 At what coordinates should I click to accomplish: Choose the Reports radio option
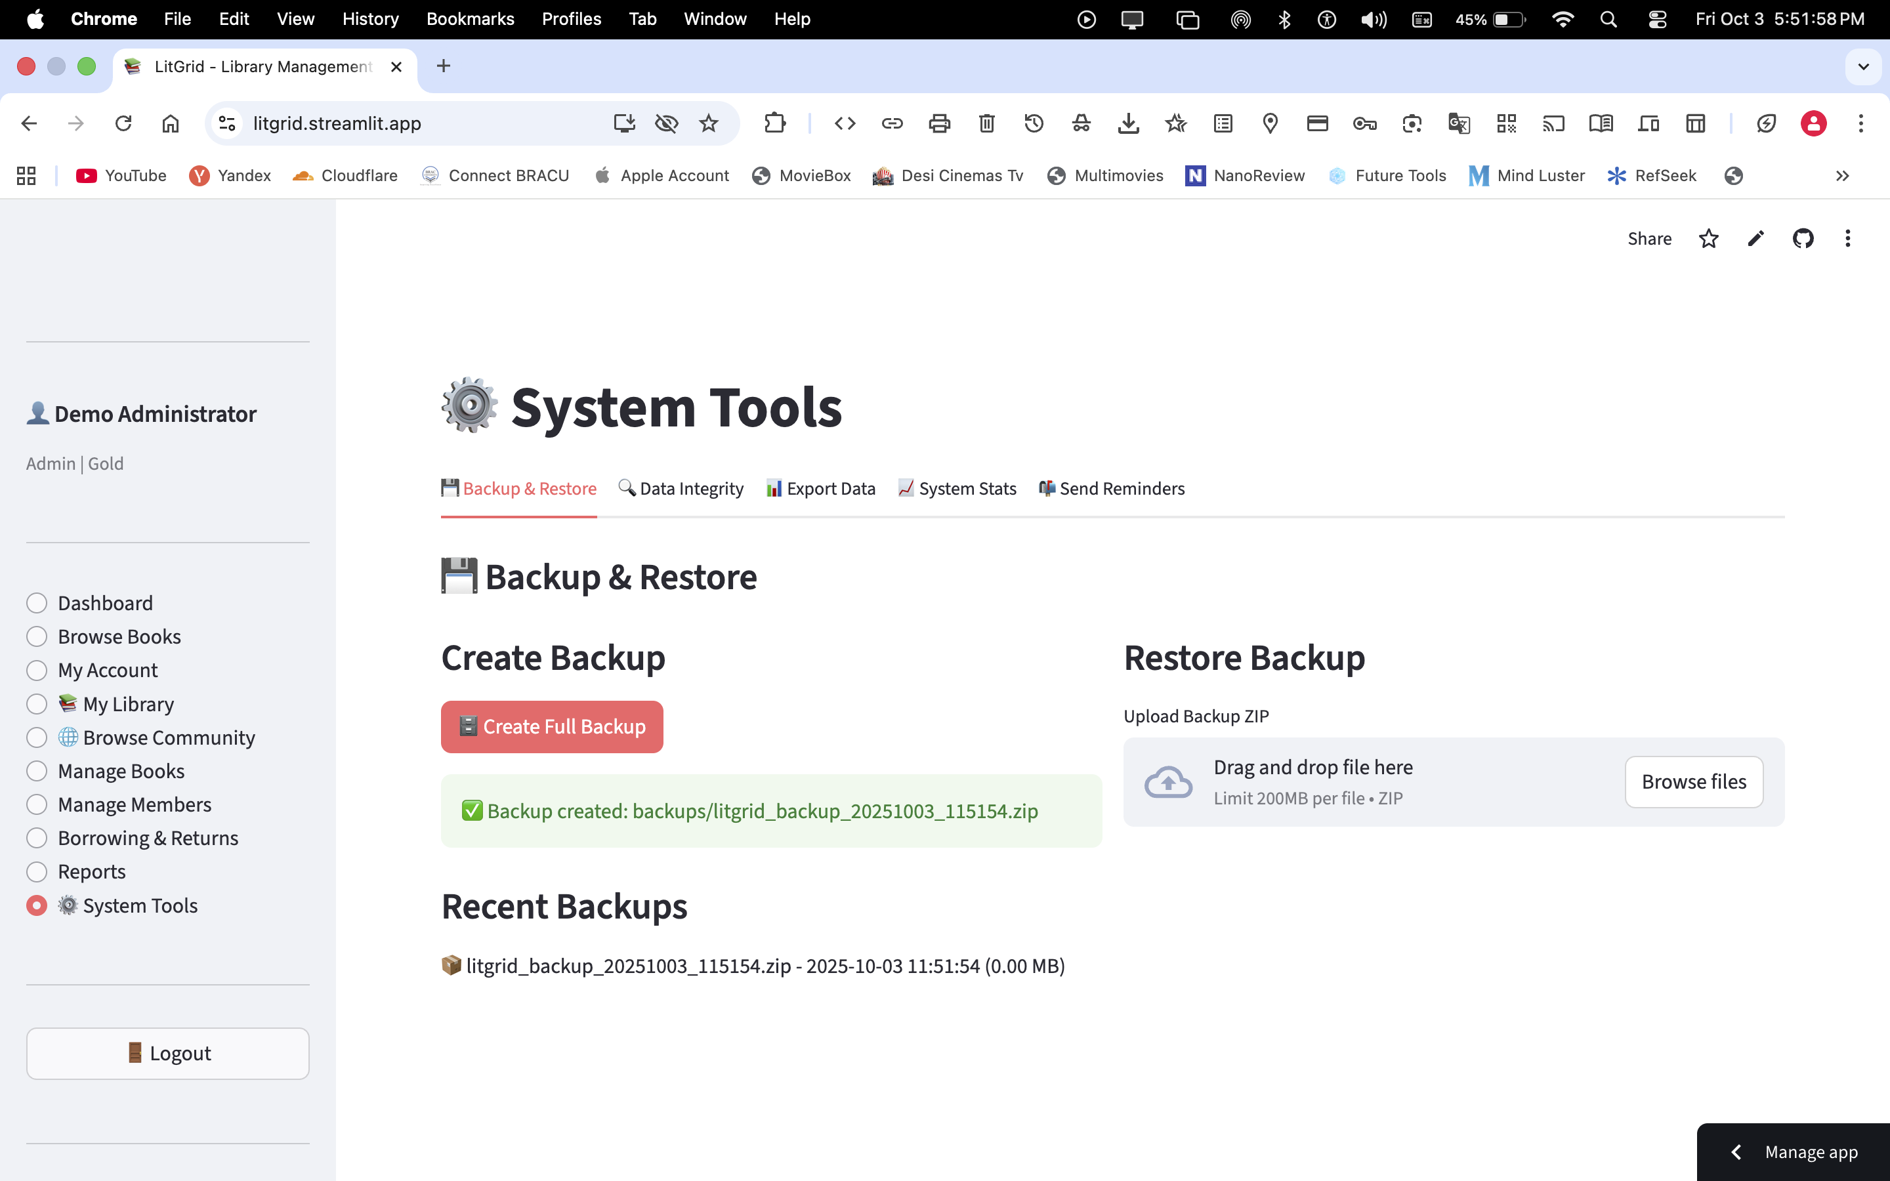tap(37, 872)
